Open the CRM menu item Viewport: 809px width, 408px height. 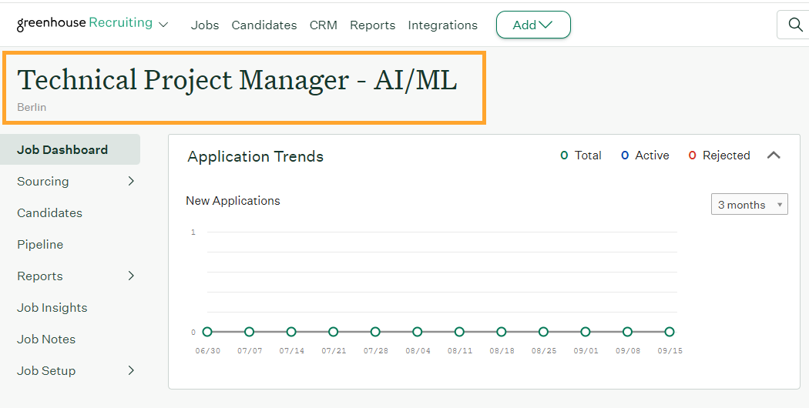click(x=323, y=25)
